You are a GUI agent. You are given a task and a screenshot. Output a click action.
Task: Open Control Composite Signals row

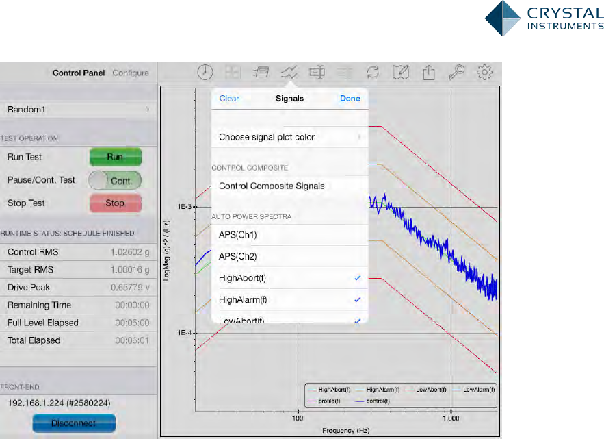[x=289, y=186]
